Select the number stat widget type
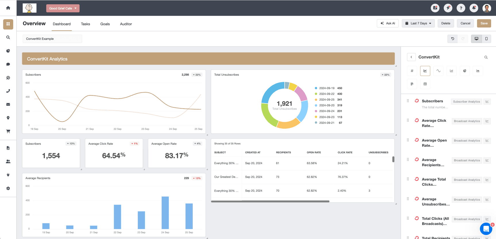 [412, 71]
